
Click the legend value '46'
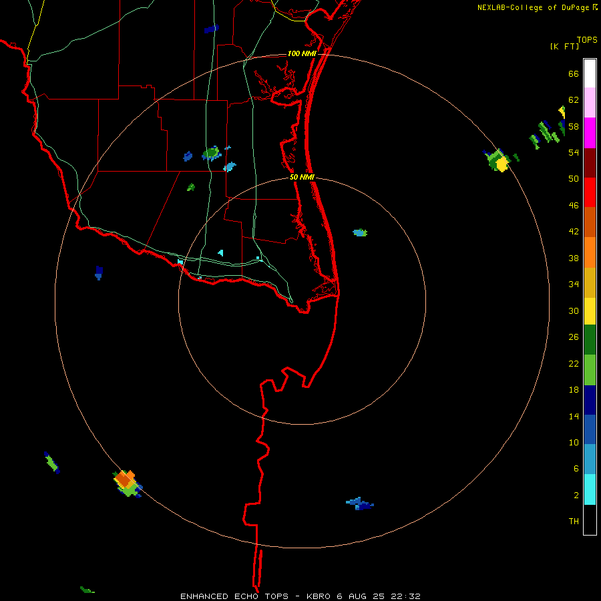[574, 206]
